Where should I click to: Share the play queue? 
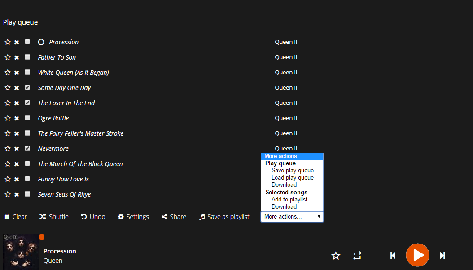coord(174,217)
